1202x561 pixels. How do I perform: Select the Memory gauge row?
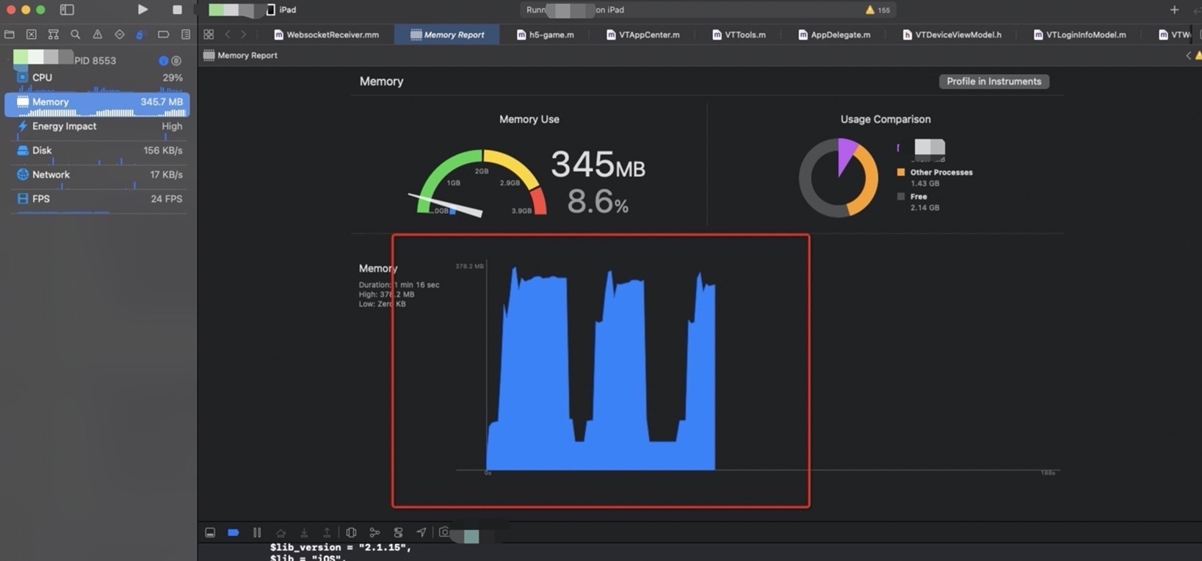point(98,104)
